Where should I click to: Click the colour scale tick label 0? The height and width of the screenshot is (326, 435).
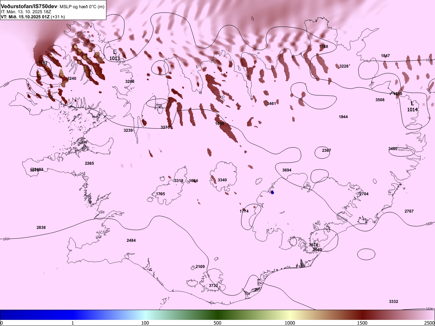pos(2,323)
